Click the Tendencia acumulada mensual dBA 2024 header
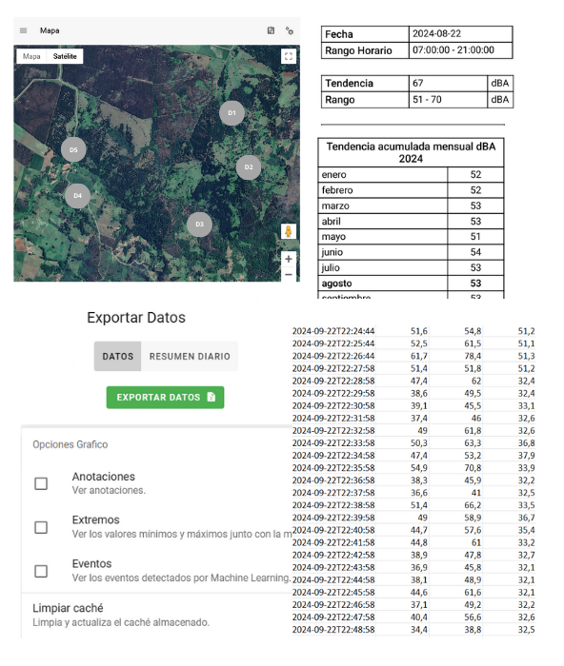Viewport: 564px width, 666px height. [x=411, y=152]
